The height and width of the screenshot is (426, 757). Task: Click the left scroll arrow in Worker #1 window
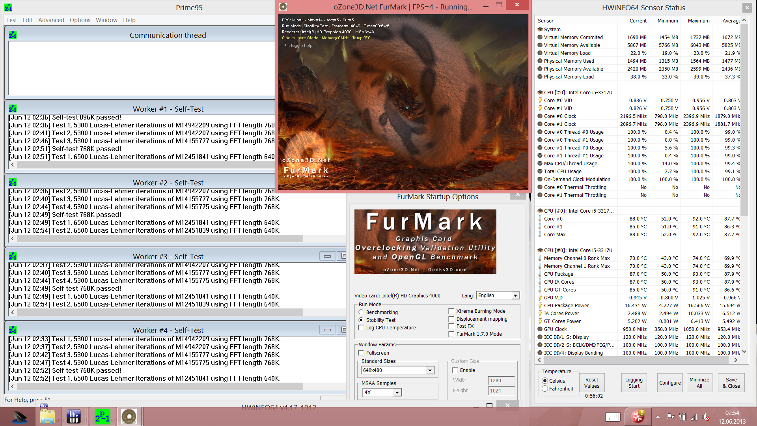coord(13,164)
